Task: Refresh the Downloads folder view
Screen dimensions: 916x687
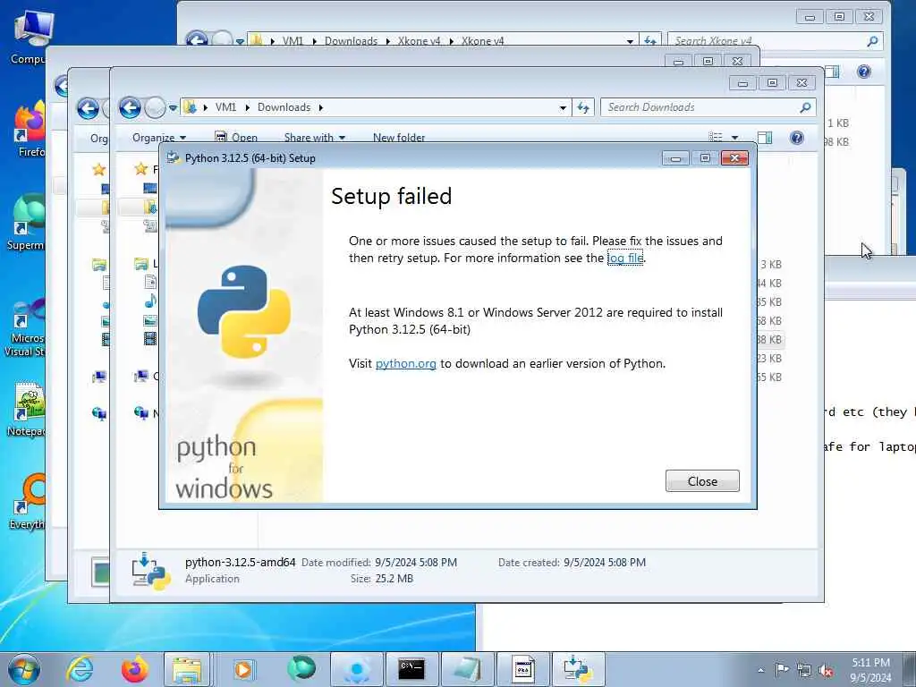Action: [583, 107]
